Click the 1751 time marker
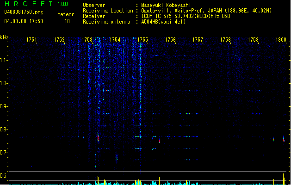Viewport: 291px width, 185px height. 31,40
